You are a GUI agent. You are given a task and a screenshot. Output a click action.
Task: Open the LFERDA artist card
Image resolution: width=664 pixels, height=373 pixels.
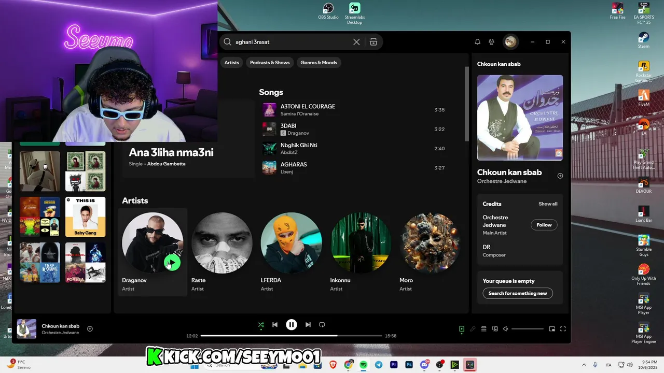click(x=291, y=252)
